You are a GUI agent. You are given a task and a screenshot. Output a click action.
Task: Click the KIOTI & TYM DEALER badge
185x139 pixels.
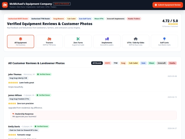tap(62, 4)
